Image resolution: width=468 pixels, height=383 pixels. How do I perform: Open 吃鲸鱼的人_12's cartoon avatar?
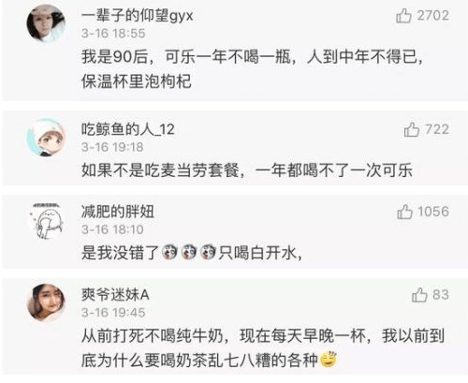[x=46, y=138]
